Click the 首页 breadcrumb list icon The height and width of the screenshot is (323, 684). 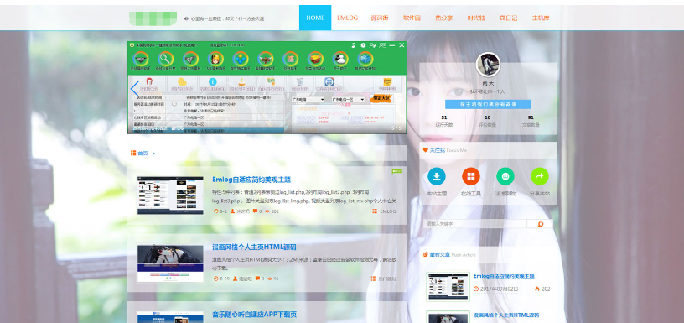133,153
